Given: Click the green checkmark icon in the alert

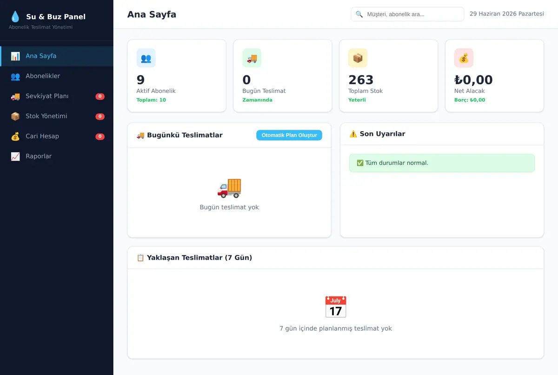Looking at the screenshot, I should [360, 163].
